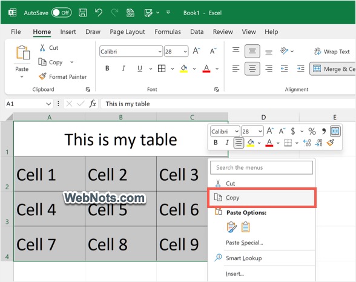Undo the last action

(99, 13)
